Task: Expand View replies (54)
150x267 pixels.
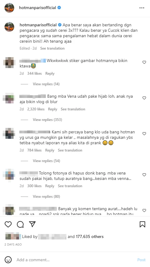Action: pos(46,161)
